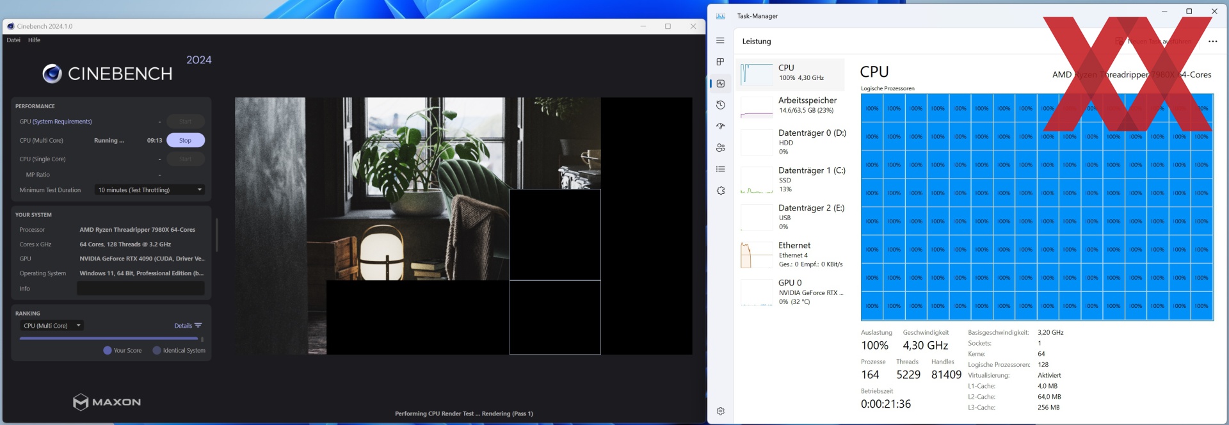Click the ranking score slider bar
Screen dimensions: 1229x425
[x=109, y=339]
